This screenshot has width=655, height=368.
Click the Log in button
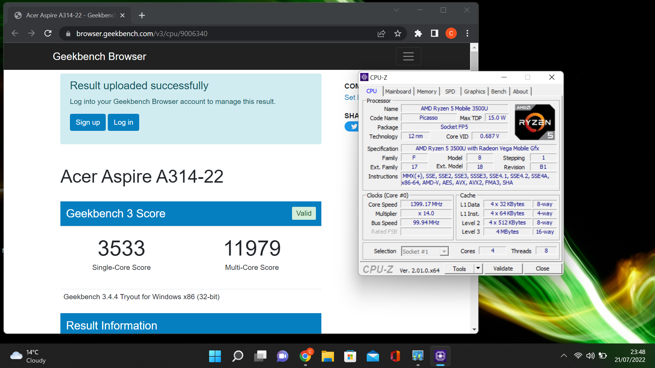pyautogui.click(x=123, y=122)
